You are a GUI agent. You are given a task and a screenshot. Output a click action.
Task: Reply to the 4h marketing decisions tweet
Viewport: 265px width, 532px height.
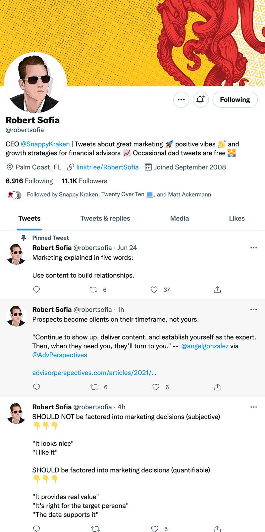click(36, 529)
